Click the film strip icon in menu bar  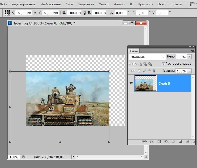point(192,4)
